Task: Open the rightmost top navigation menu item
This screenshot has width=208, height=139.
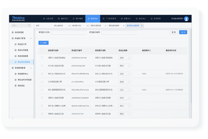Action: click(156, 19)
